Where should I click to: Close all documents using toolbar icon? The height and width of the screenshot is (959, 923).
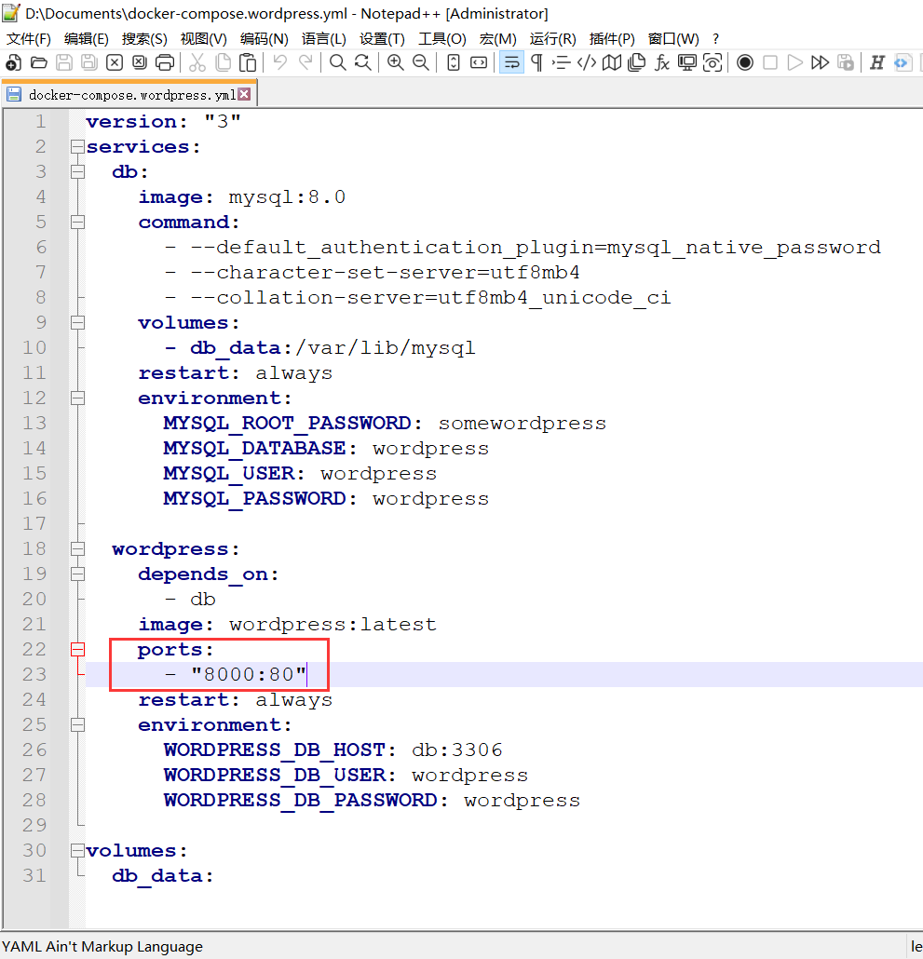point(140,62)
